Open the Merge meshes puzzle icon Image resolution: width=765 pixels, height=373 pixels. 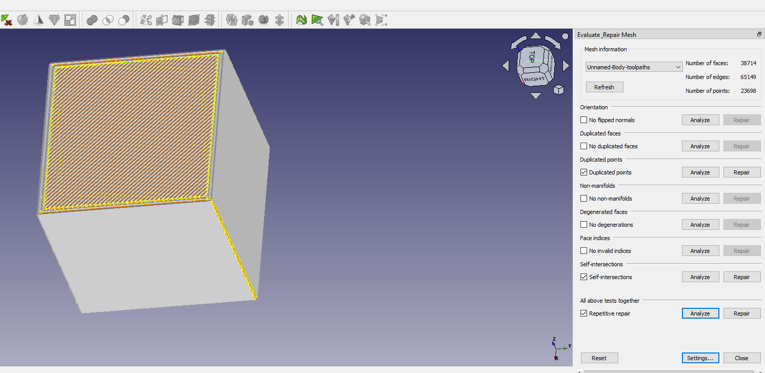(x=279, y=20)
